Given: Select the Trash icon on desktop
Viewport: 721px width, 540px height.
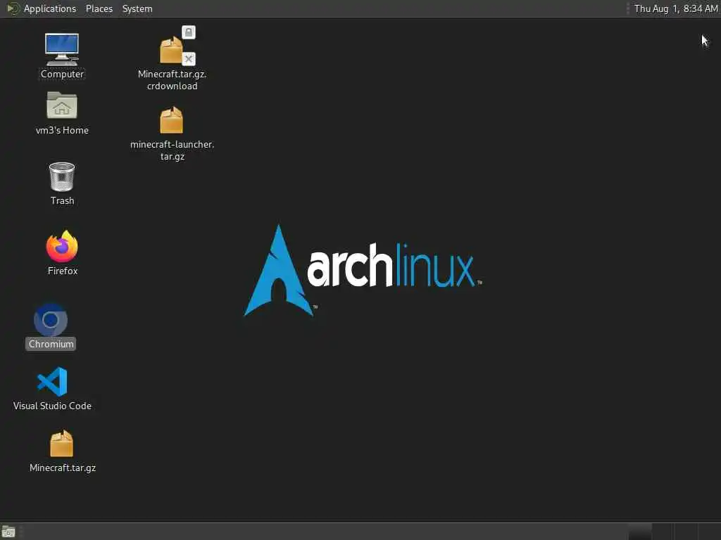Looking at the screenshot, I should 62,184.
